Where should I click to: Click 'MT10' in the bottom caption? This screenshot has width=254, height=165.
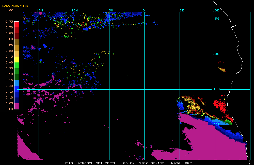[x=68, y=163]
